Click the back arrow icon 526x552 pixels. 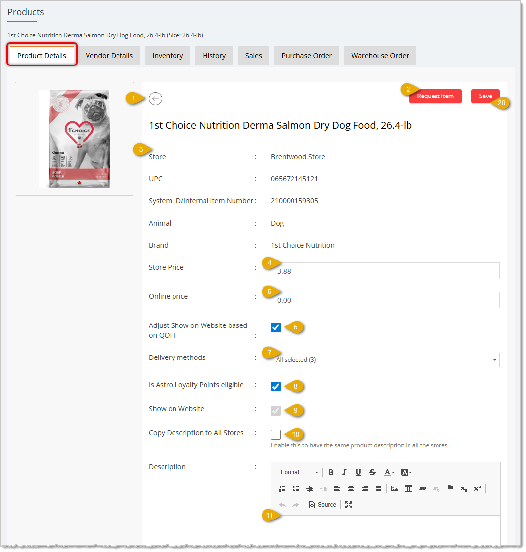click(x=156, y=99)
